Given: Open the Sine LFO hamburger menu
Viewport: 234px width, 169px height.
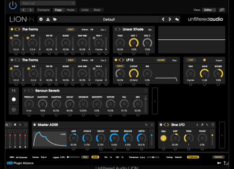Looking at the screenshot, I should click(212, 125).
